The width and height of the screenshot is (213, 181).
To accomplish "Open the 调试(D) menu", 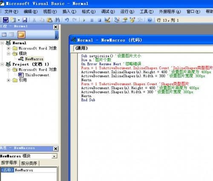I will pyautogui.click(x=108, y=11).
